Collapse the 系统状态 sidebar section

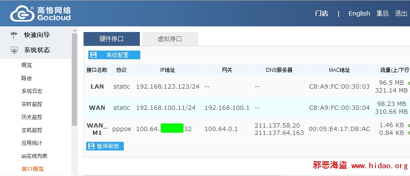pyautogui.click(x=37, y=50)
